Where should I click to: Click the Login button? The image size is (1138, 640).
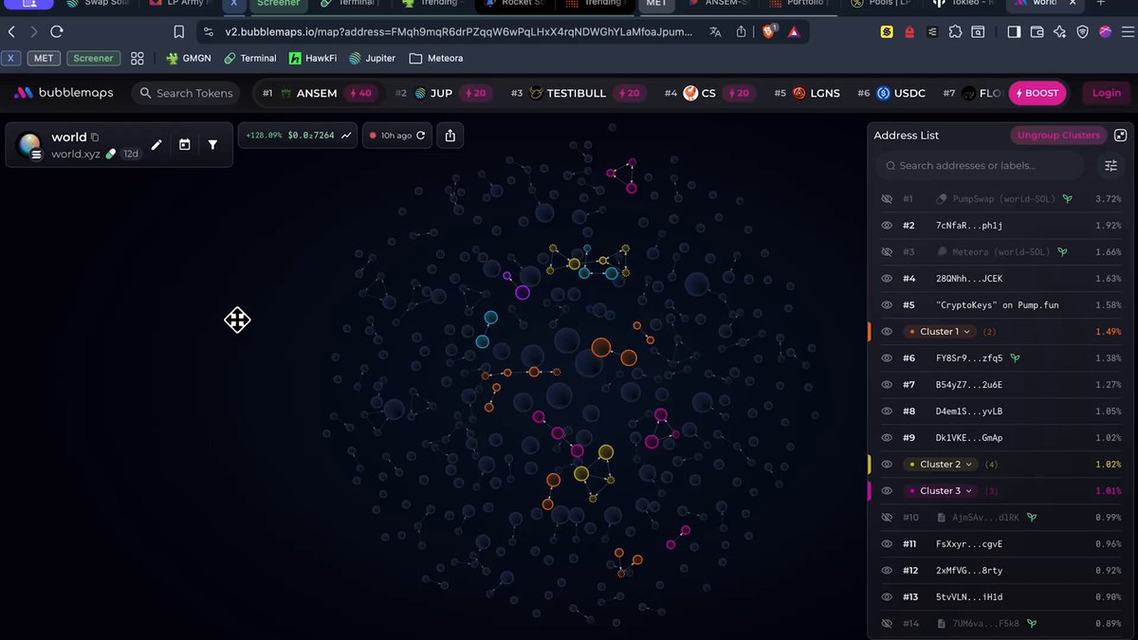click(1106, 93)
